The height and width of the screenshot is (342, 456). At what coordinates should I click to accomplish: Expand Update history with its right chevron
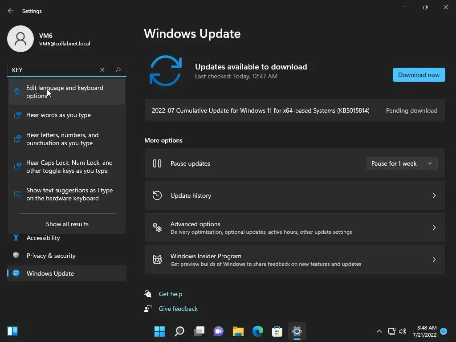(x=434, y=195)
